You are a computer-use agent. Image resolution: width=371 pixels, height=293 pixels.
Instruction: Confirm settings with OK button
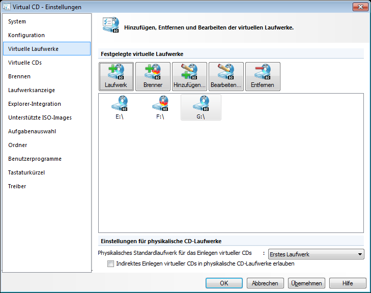(x=224, y=283)
